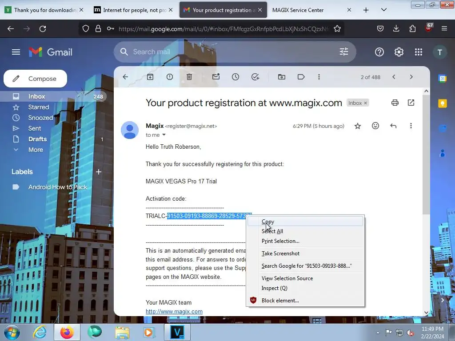Go back to inbox arrow
The width and height of the screenshot is (455, 341).
(125, 77)
